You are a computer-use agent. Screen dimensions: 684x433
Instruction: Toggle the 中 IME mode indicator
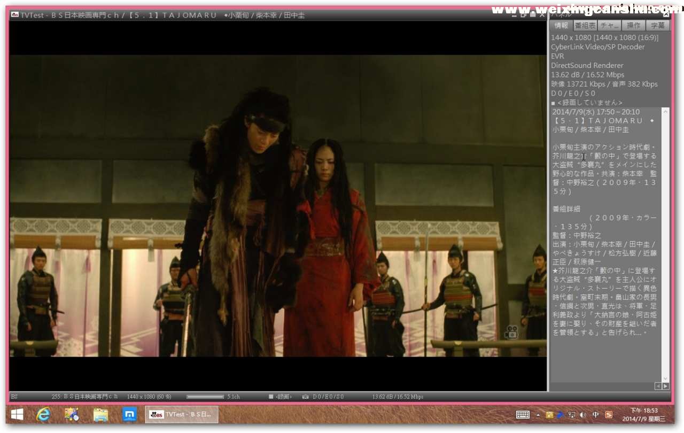[x=596, y=414]
